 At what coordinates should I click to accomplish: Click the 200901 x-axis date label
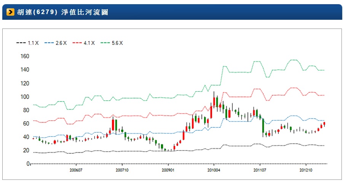pyautogui.click(x=168, y=170)
